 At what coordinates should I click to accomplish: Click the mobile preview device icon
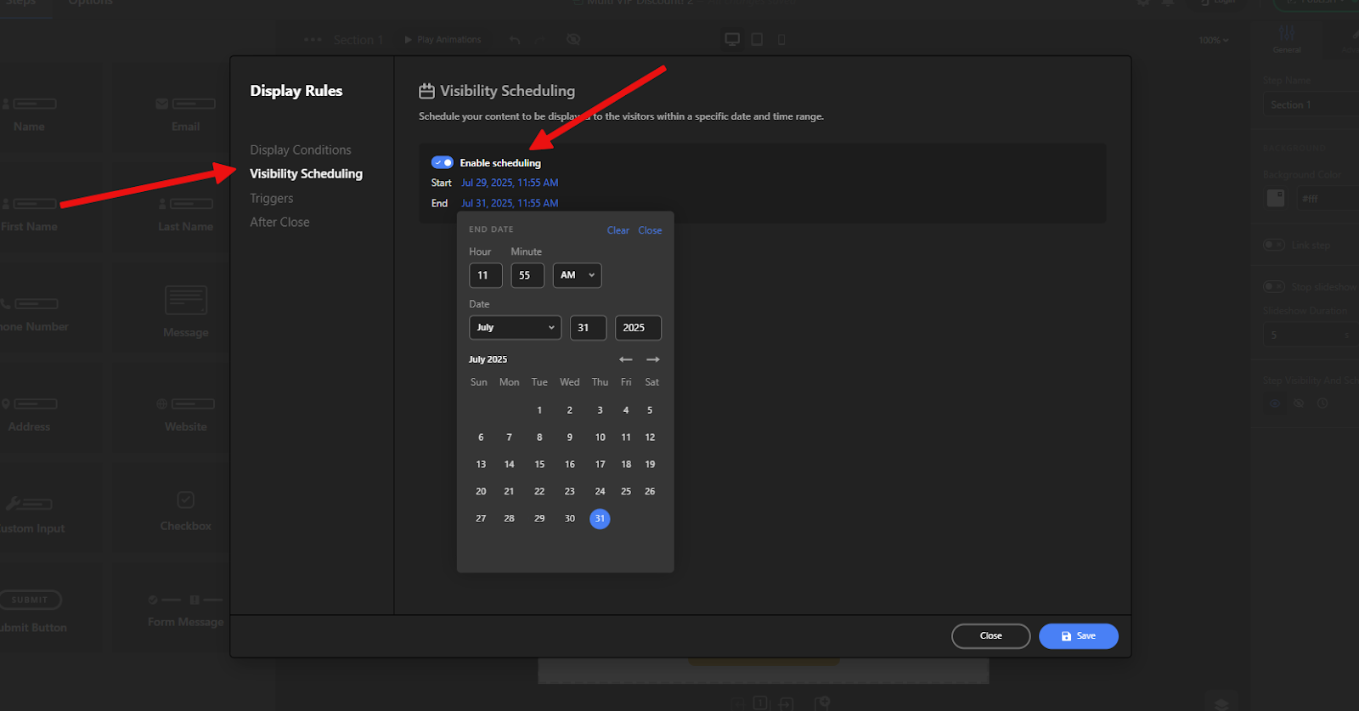click(781, 39)
